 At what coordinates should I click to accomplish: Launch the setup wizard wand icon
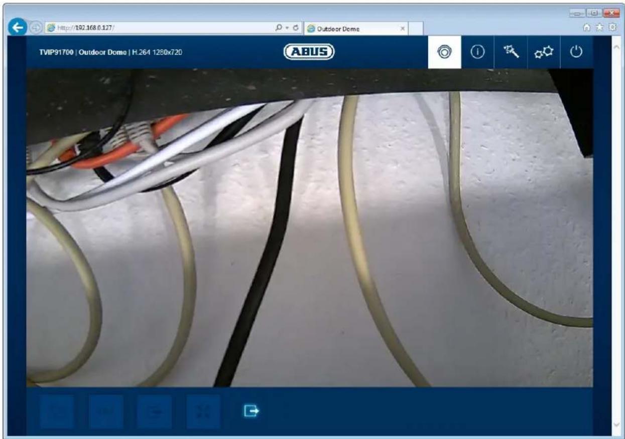click(x=511, y=53)
